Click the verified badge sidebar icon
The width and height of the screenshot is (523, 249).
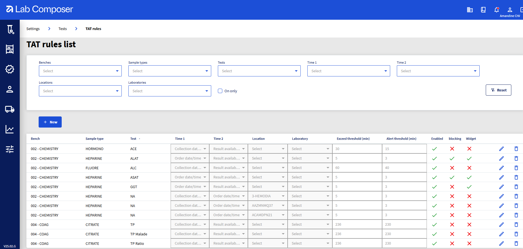(x=10, y=69)
